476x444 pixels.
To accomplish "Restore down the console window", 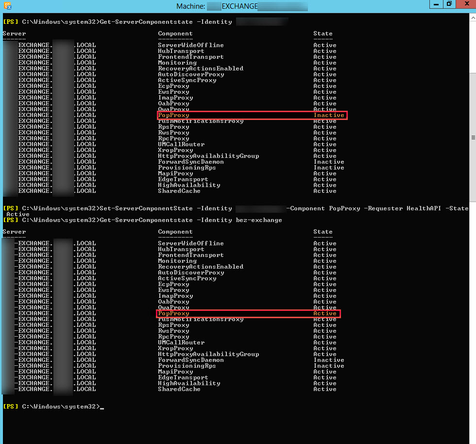I will coord(449,4).
